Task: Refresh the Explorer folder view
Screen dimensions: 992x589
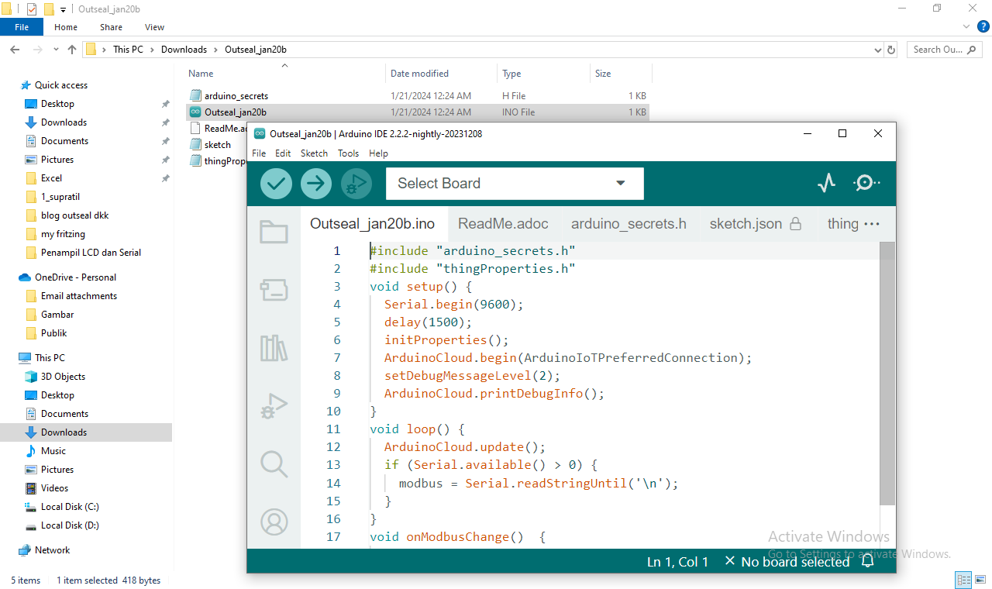Action: (891, 50)
